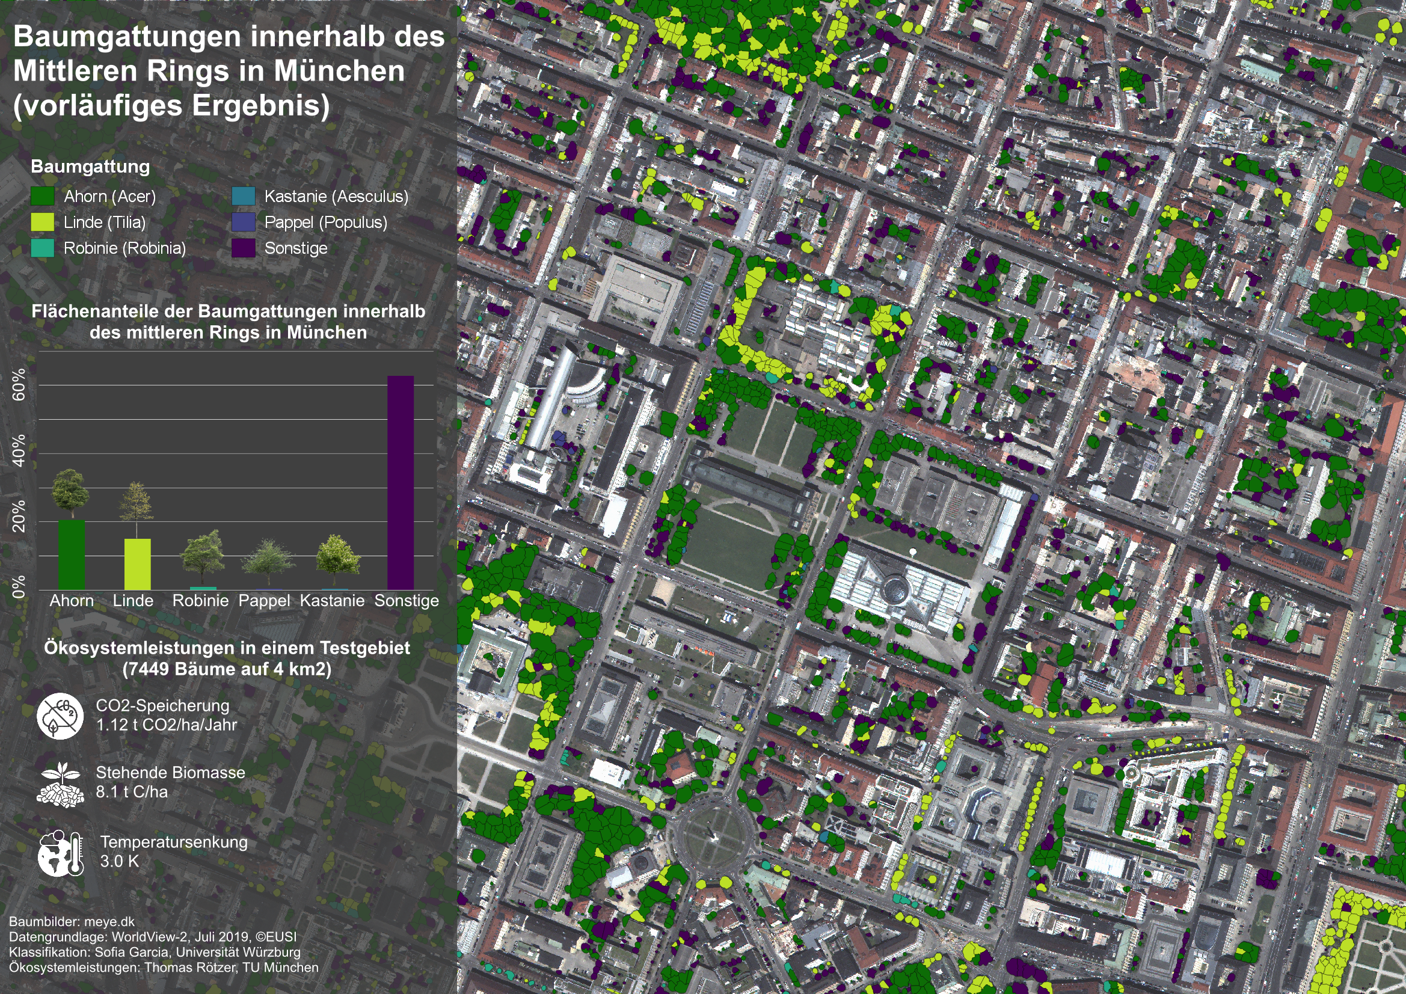
Task: Click the green Ahorn bar in the chart
Action: point(71,554)
